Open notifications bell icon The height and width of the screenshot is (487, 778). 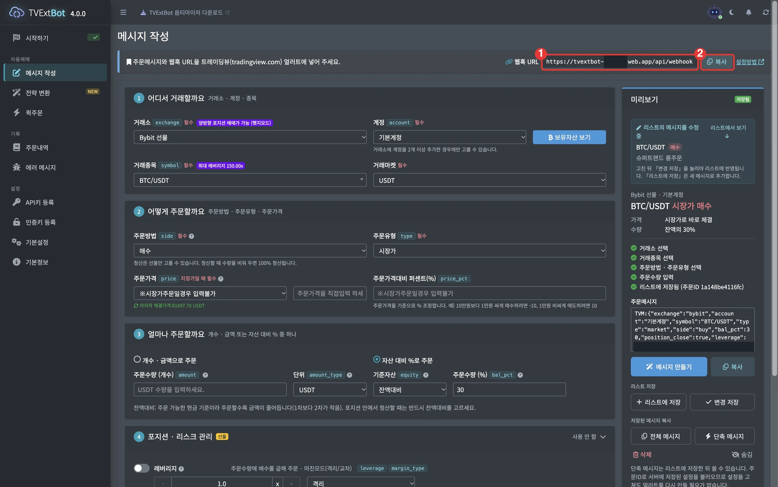coord(749,12)
